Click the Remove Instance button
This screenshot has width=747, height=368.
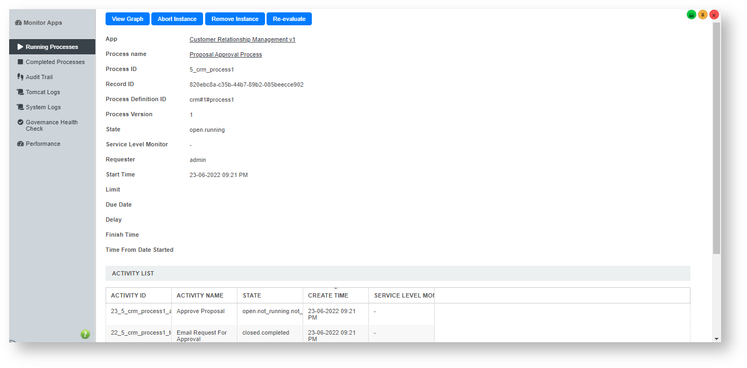pyautogui.click(x=235, y=19)
